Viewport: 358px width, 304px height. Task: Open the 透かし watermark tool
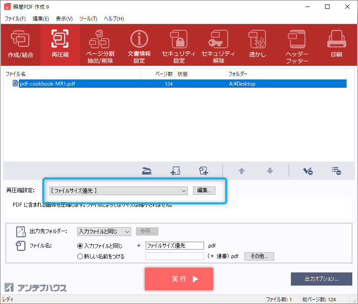click(258, 44)
